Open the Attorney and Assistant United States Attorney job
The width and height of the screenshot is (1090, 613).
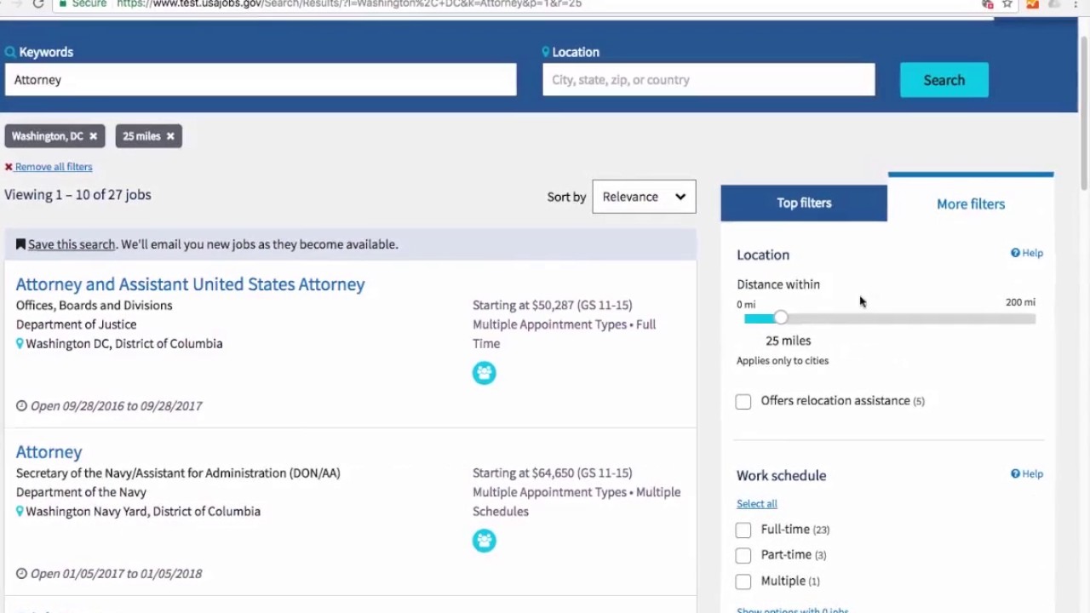[x=190, y=284]
